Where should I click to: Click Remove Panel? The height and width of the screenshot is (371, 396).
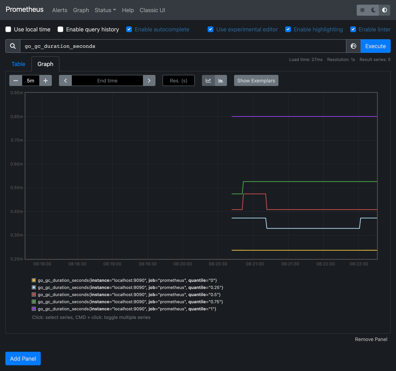point(371,339)
